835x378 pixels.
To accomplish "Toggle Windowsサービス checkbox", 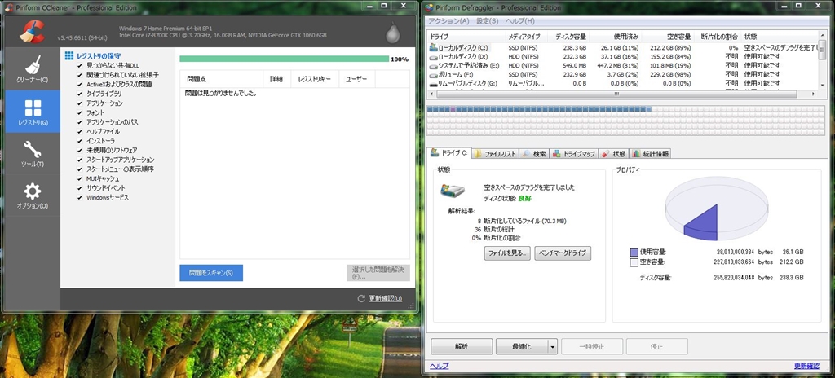I will [x=79, y=197].
